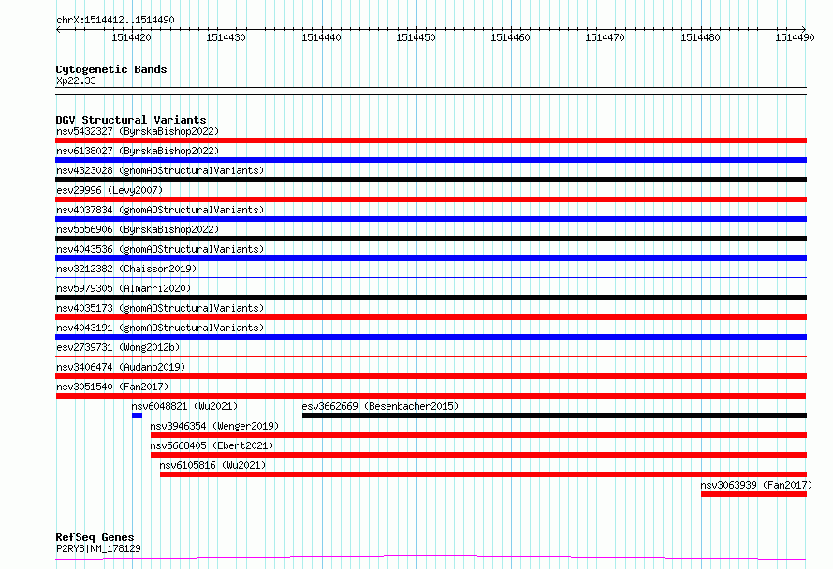Click the P2RY8|NM_178129 gene label
Viewport: 833px width, 569px height.
pos(98,548)
